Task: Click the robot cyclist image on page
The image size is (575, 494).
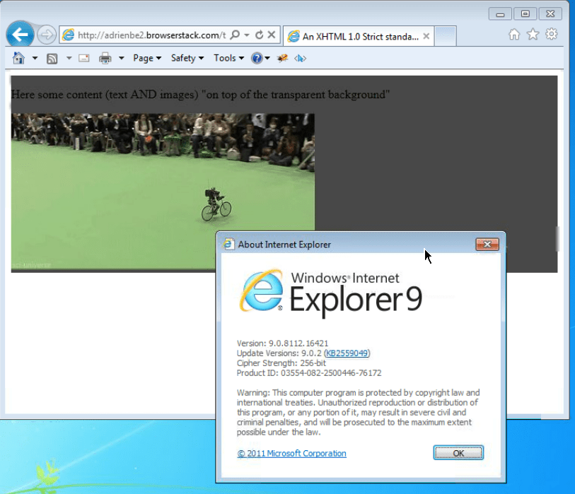Action: click(163, 192)
